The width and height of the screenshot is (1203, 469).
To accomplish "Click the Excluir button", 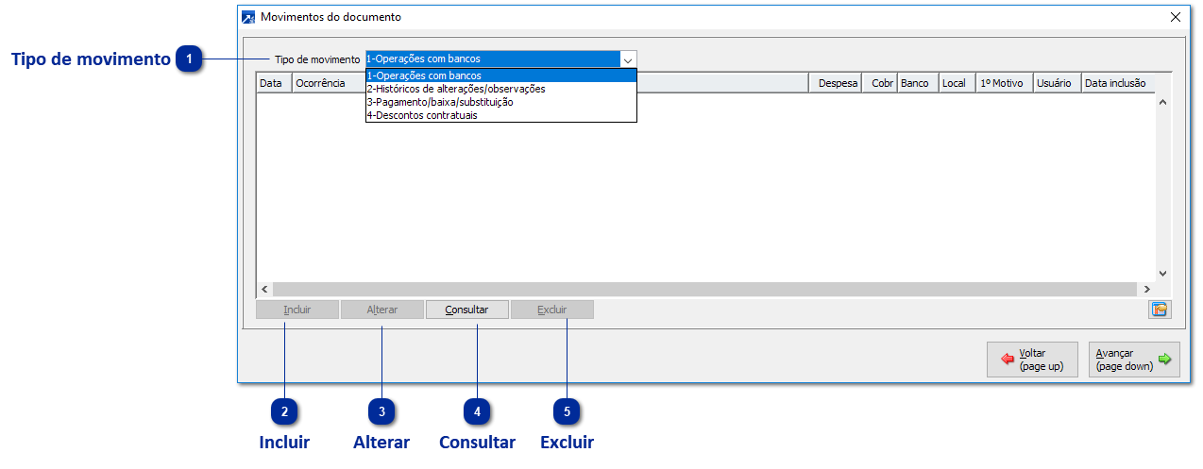I will [552, 310].
